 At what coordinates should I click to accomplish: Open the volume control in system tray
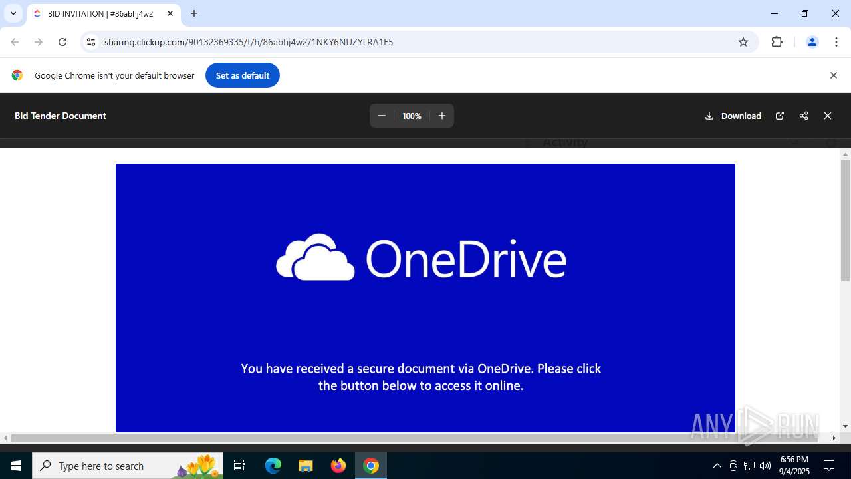pyautogui.click(x=765, y=466)
